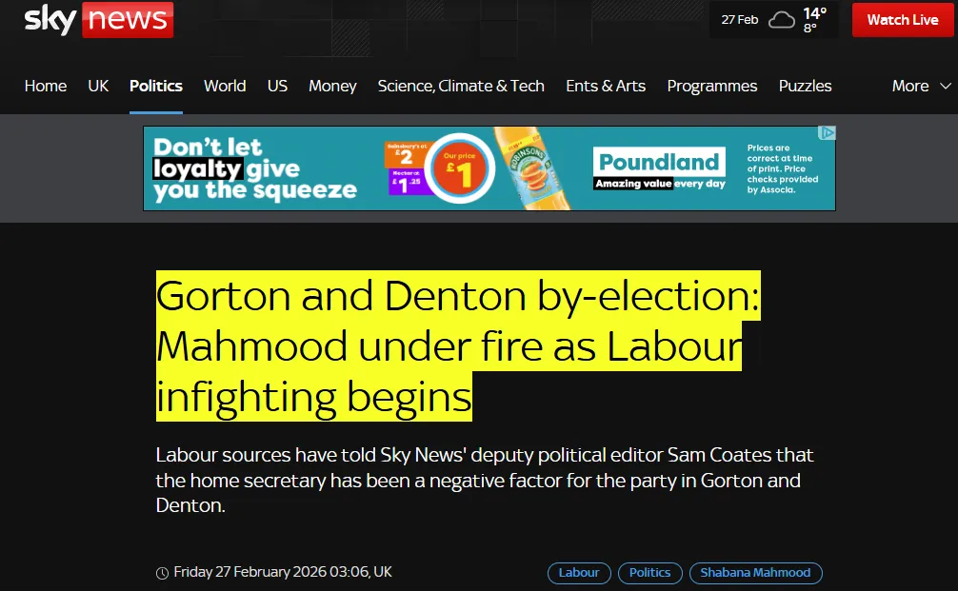The width and height of the screenshot is (958, 591).
Task: Open the UK section
Action: tap(98, 86)
